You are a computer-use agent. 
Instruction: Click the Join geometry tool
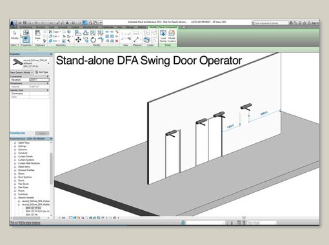coord(54,41)
